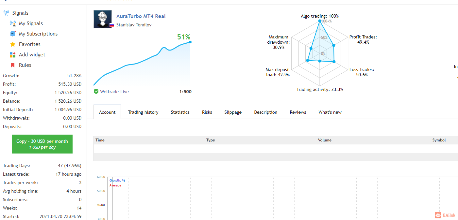Click the Algo trading 100% radar point
Screen dimensions: 458x220
coord(320,21)
